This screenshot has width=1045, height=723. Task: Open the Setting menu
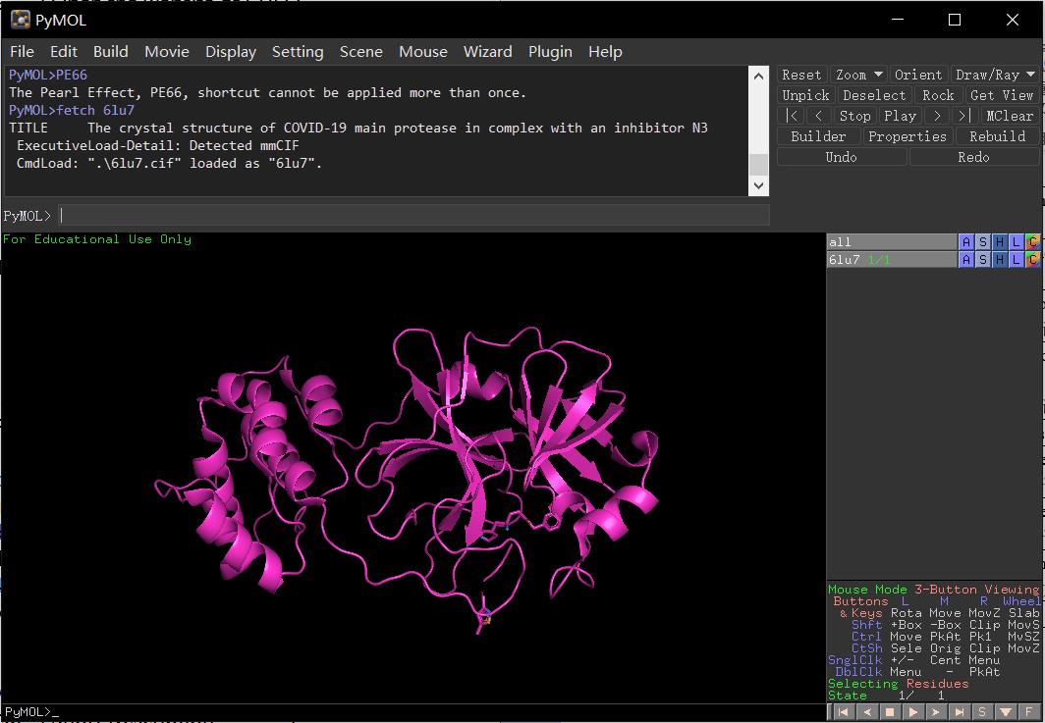(x=298, y=52)
